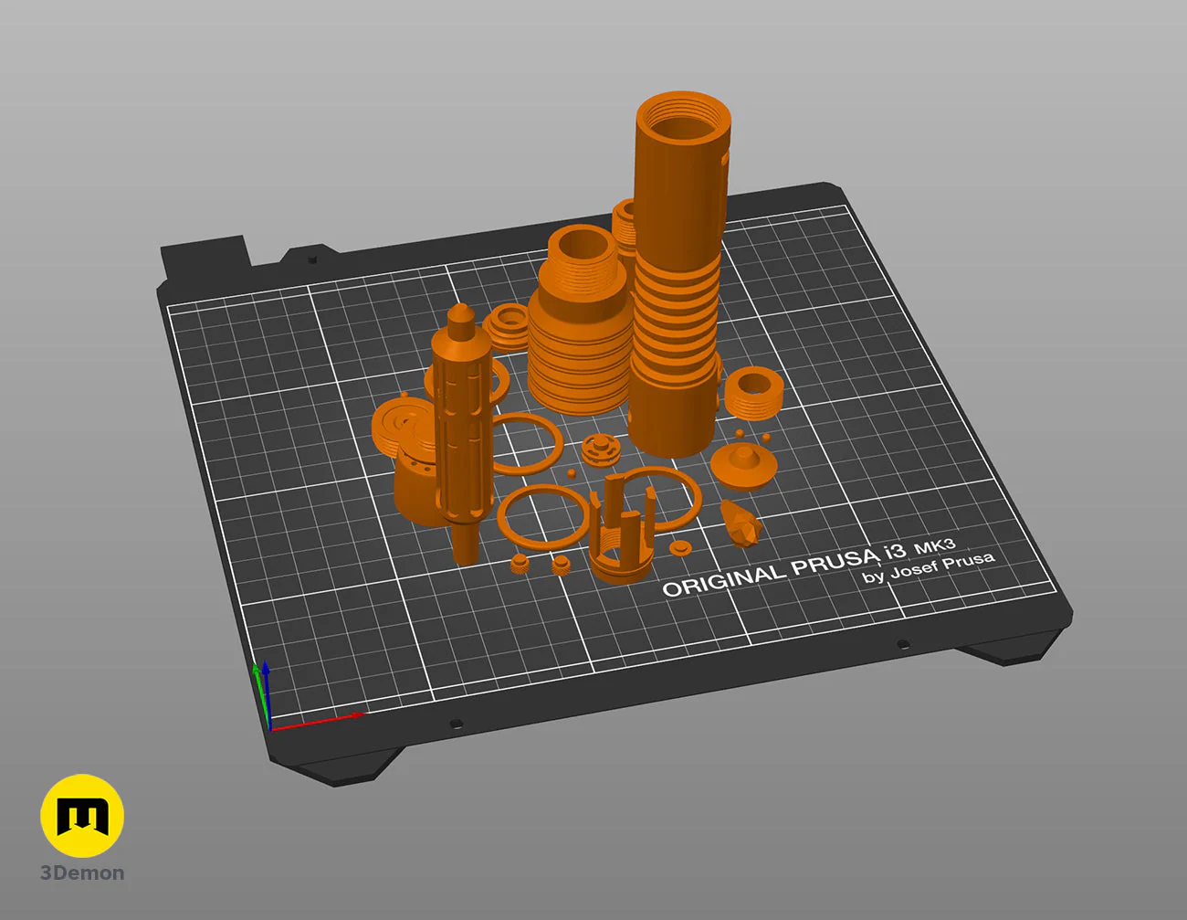Select the cone-shaped tip model
The width and height of the screenshot is (1187, 920).
click(x=741, y=522)
